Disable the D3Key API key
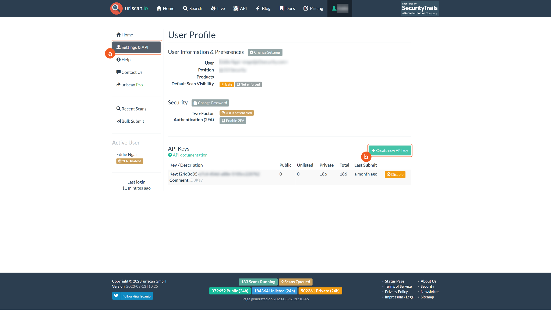This screenshot has width=551, height=310. (x=395, y=174)
